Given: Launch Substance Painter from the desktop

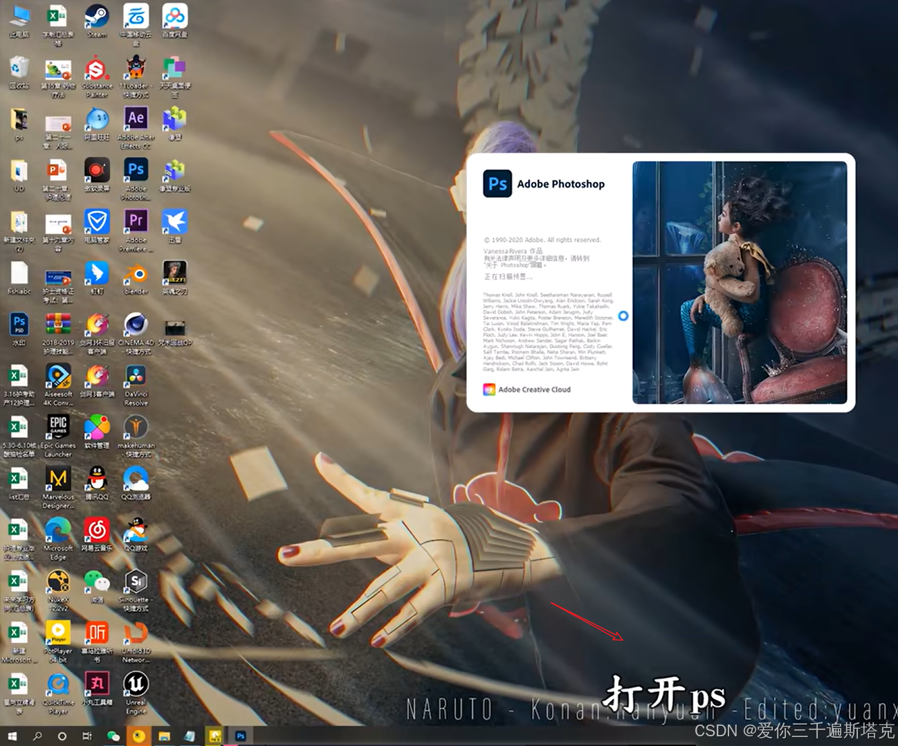Looking at the screenshot, I should [97, 76].
